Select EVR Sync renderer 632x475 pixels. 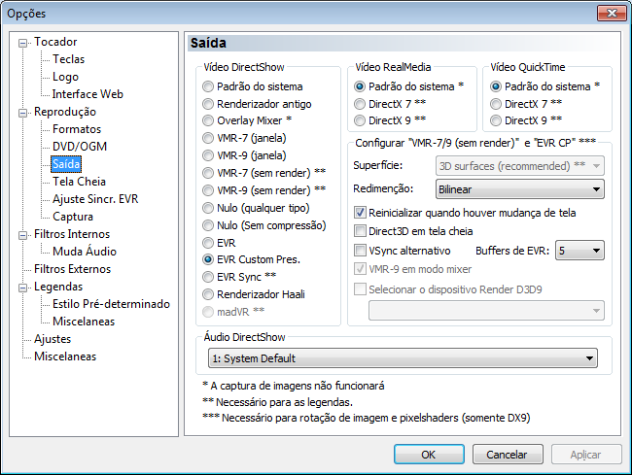tap(208, 277)
